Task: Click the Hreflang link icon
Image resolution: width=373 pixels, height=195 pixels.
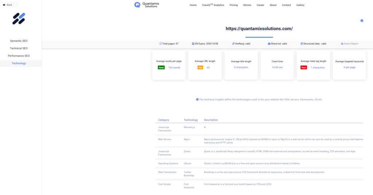Action: 233,44
